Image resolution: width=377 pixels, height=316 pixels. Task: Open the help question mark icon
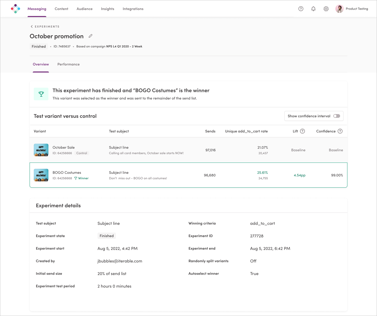pyautogui.click(x=301, y=9)
